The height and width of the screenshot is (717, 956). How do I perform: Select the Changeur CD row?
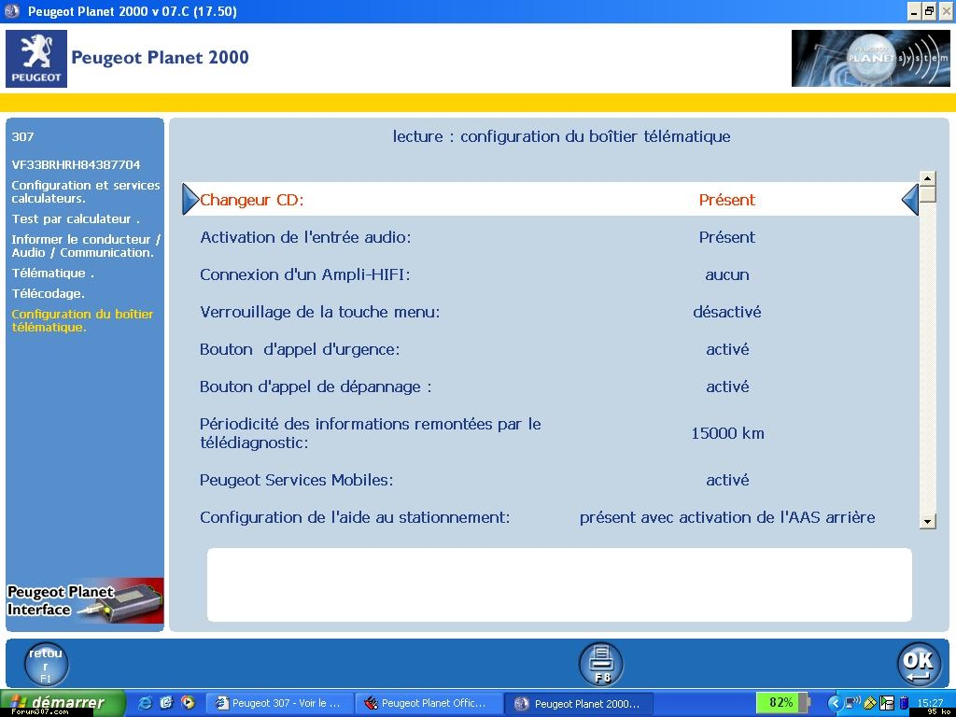click(549, 200)
